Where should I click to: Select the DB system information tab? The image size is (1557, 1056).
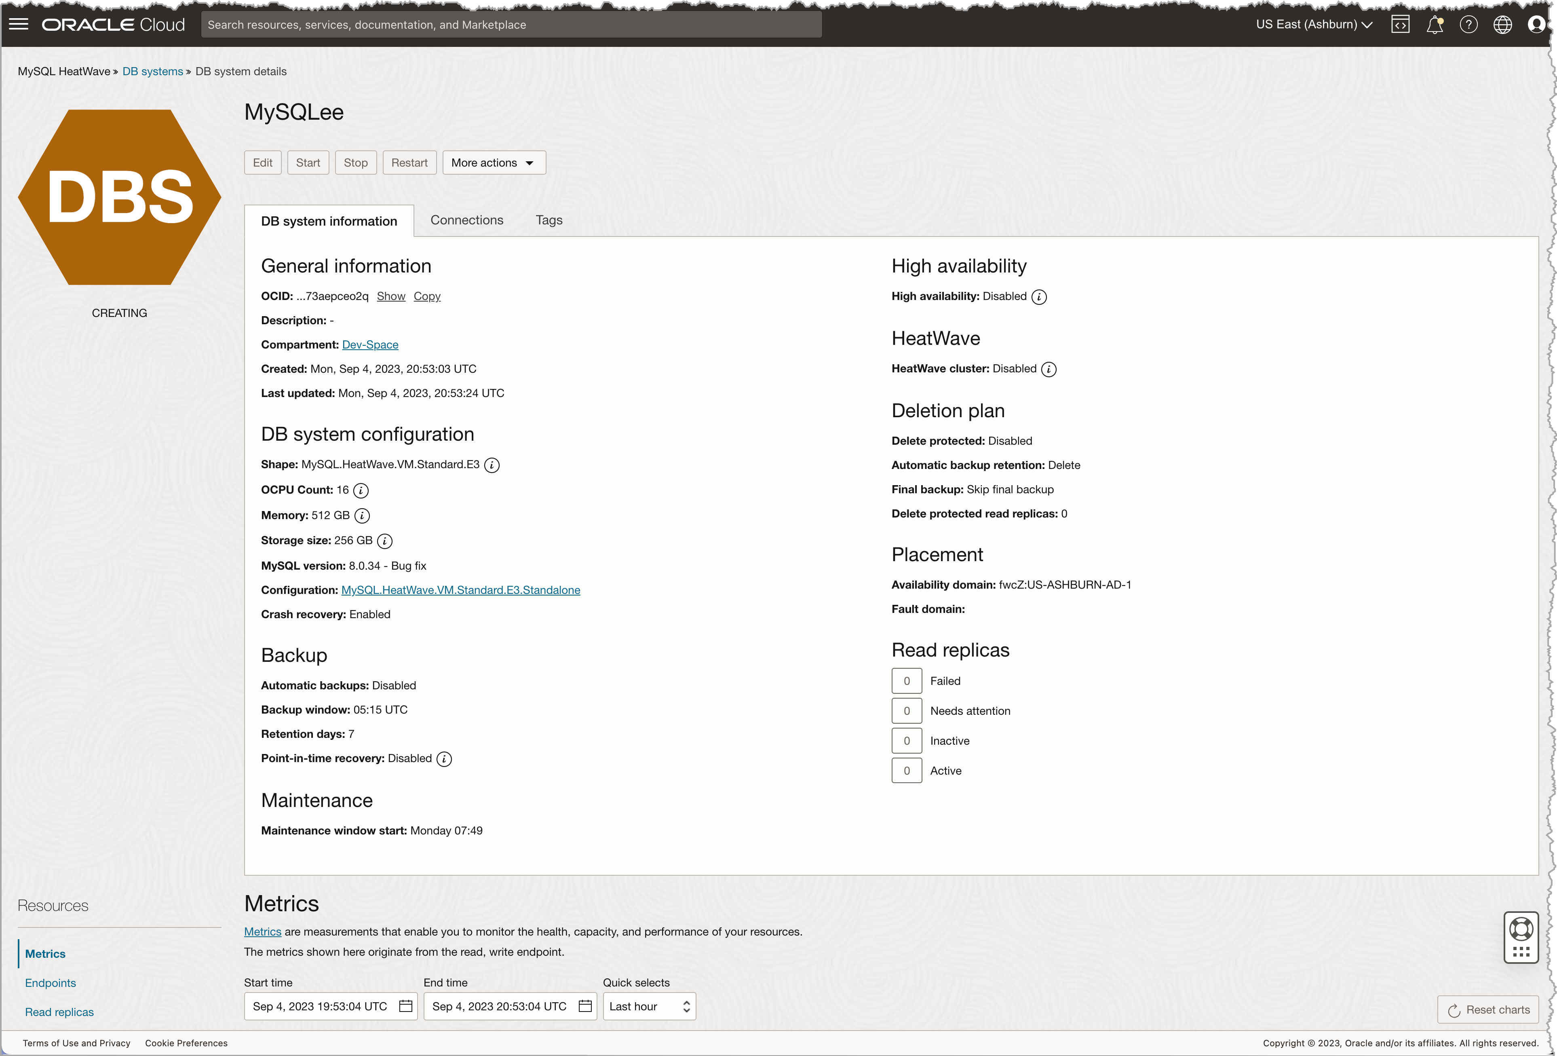[x=329, y=221]
